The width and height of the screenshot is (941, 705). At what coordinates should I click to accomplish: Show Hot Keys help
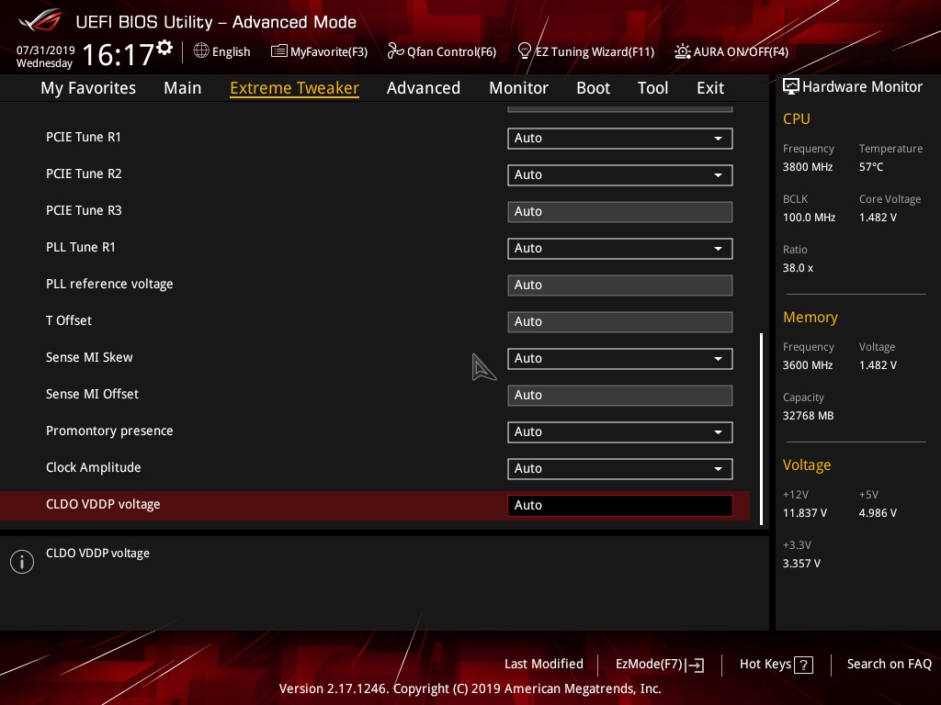tap(765, 665)
